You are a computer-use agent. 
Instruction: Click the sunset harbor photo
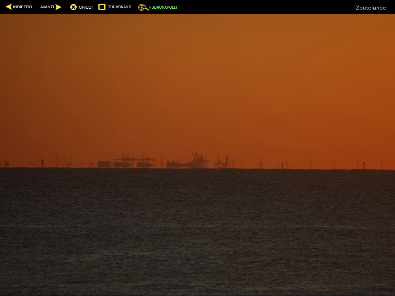[x=197, y=155]
